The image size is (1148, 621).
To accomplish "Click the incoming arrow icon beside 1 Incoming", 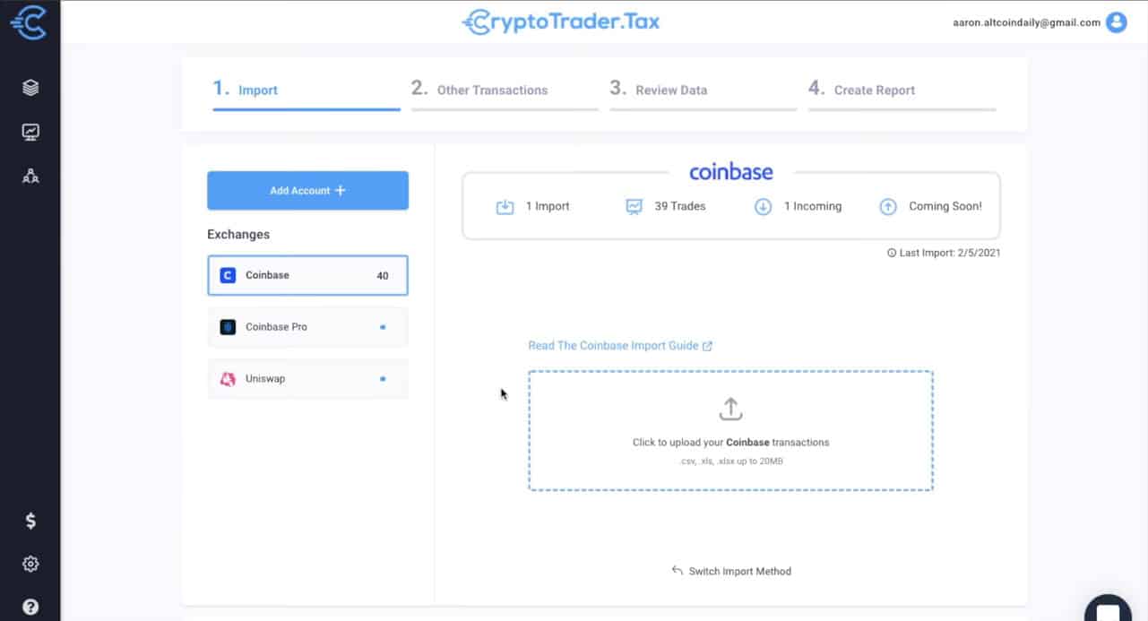I will (x=764, y=207).
